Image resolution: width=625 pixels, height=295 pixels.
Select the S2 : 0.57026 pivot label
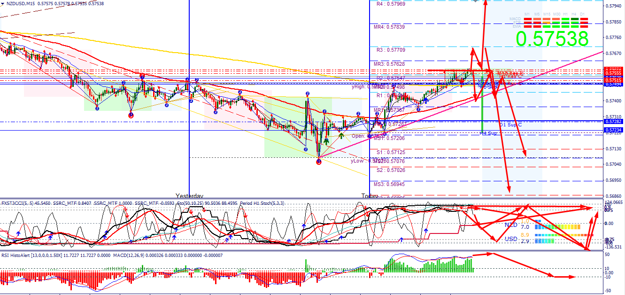(x=391, y=170)
